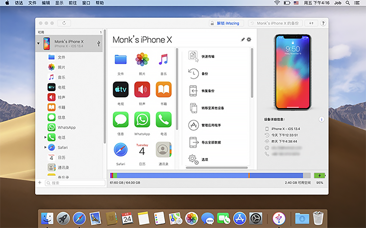Click the 解锁 iMazing button
The height and width of the screenshot is (228, 366).
(x=226, y=23)
